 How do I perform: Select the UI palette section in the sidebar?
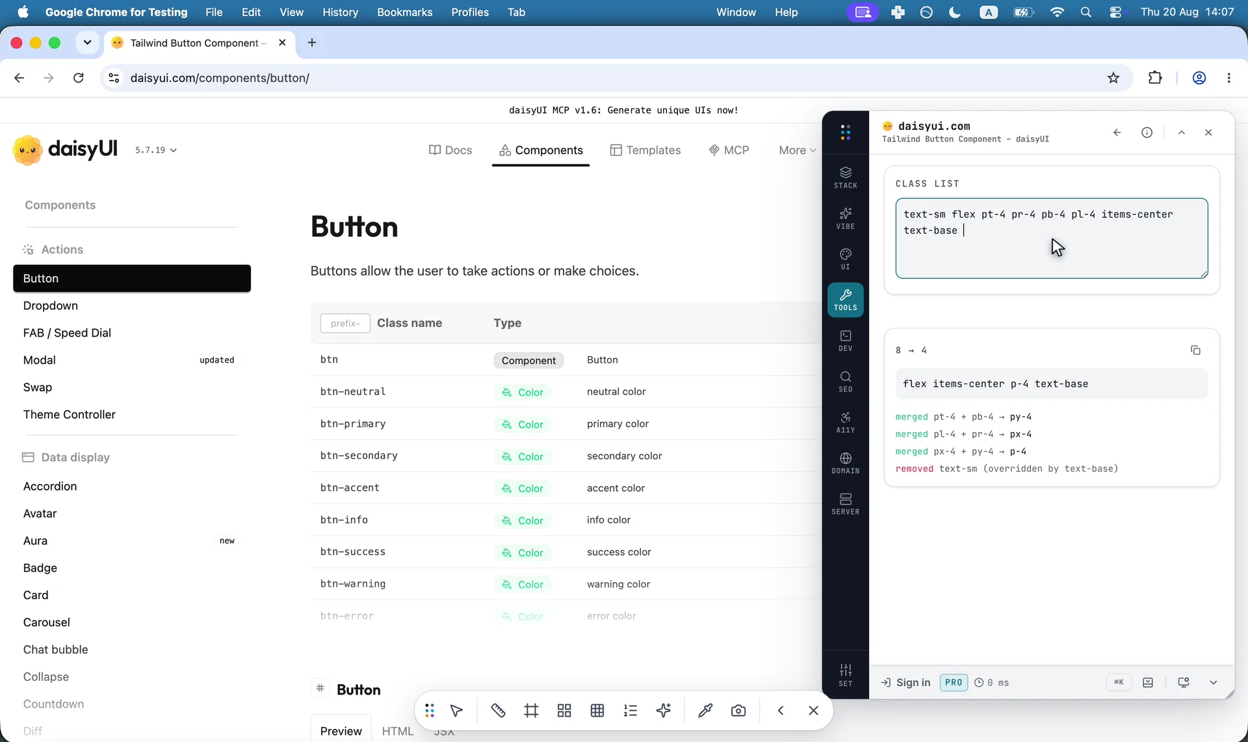click(x=845, y=259)
